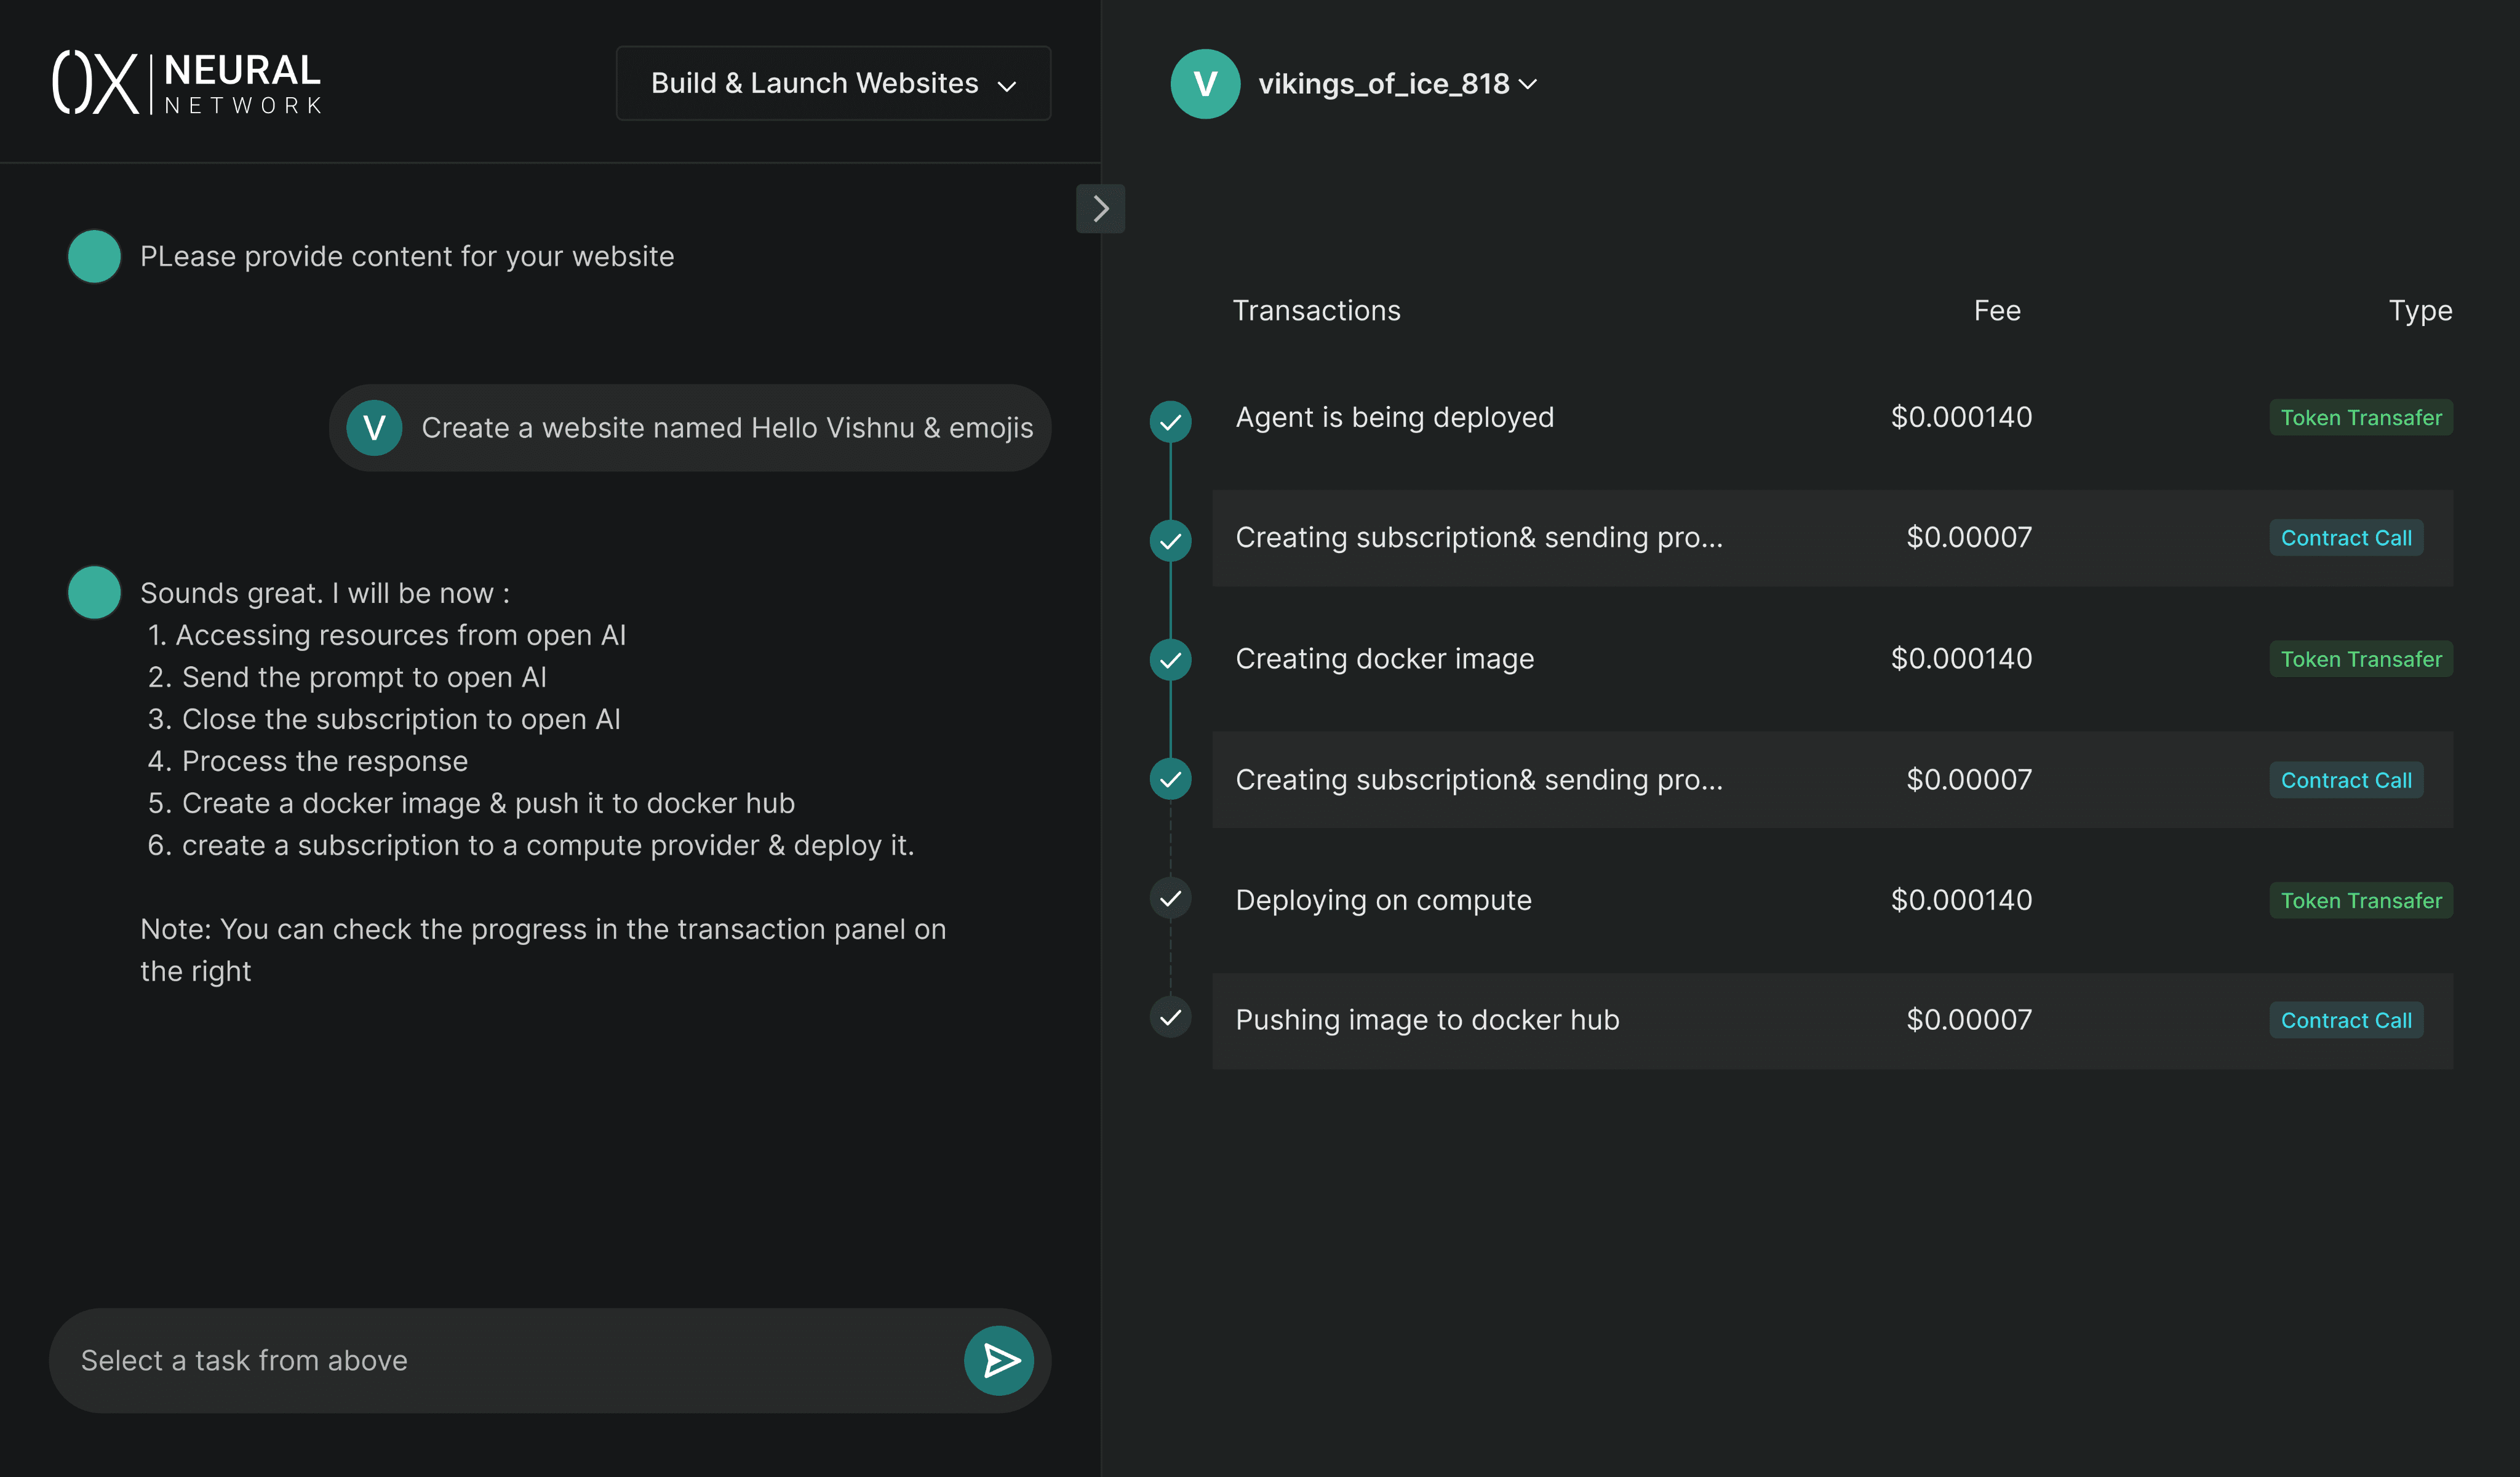Click the 0X Neural Network logo
The width and height of the screenshot is (2520, 1477).
187,83
